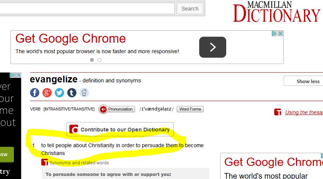Expand Synonyms and related words
323x179 pixels.
[x=79, y=163]
